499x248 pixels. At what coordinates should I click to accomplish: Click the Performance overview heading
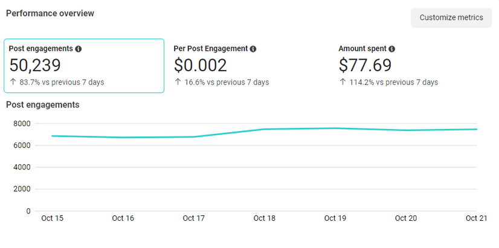[x=50, y=13]
